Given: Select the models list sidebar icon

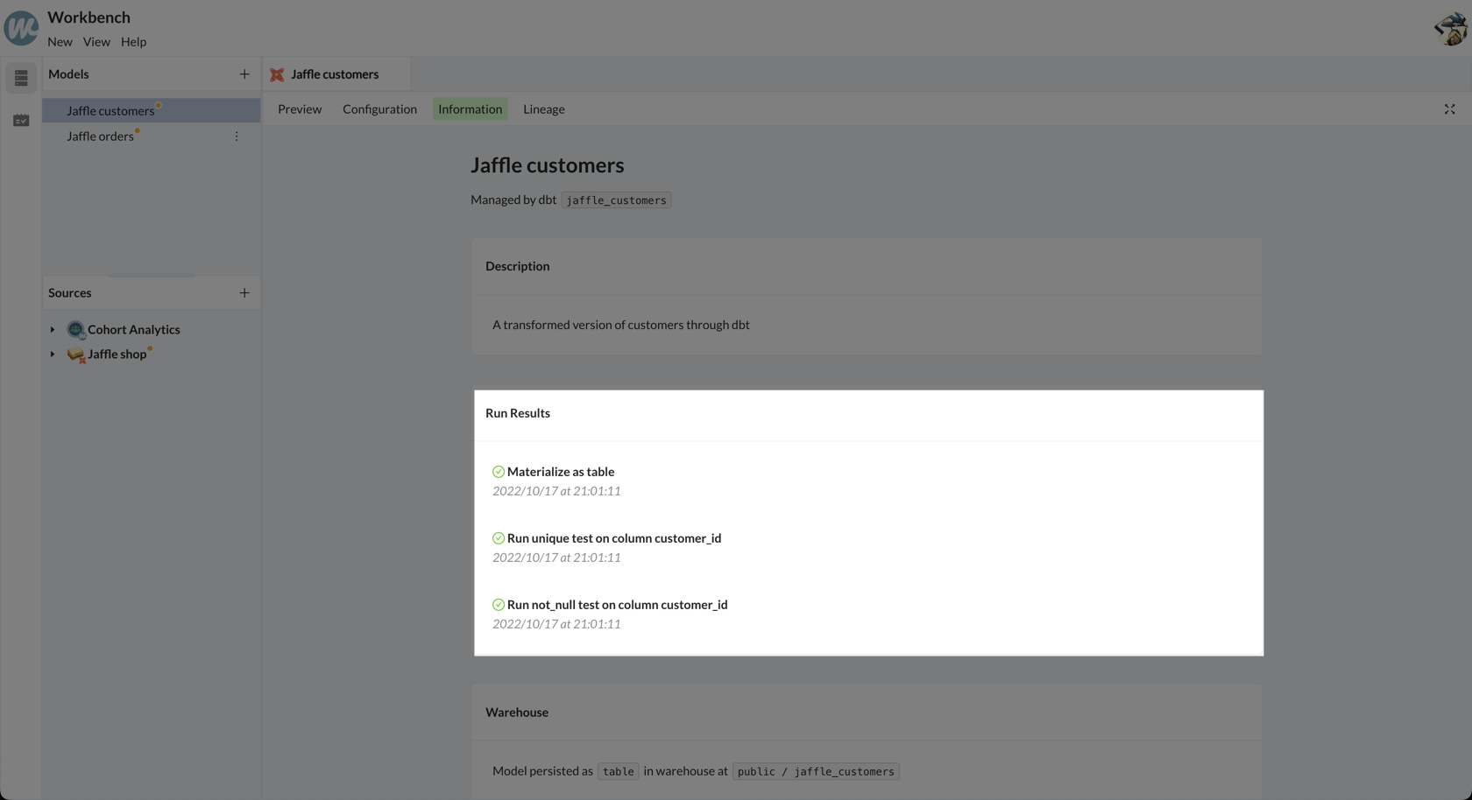Looking at the screenshot, I should pyautogui.click(x=21, y=78).
